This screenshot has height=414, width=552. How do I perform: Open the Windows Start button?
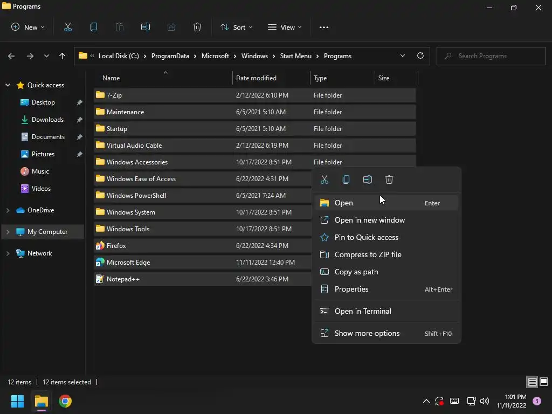point(17,401)
